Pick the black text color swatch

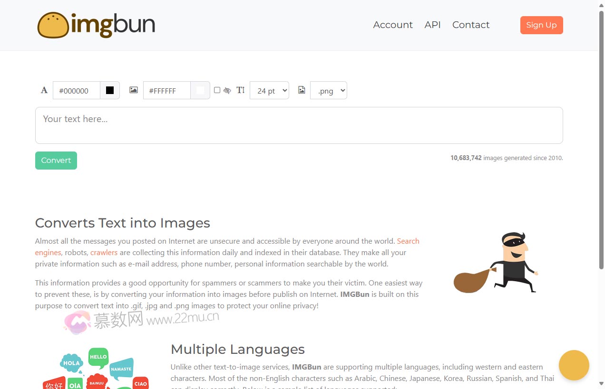click(110, 91)
